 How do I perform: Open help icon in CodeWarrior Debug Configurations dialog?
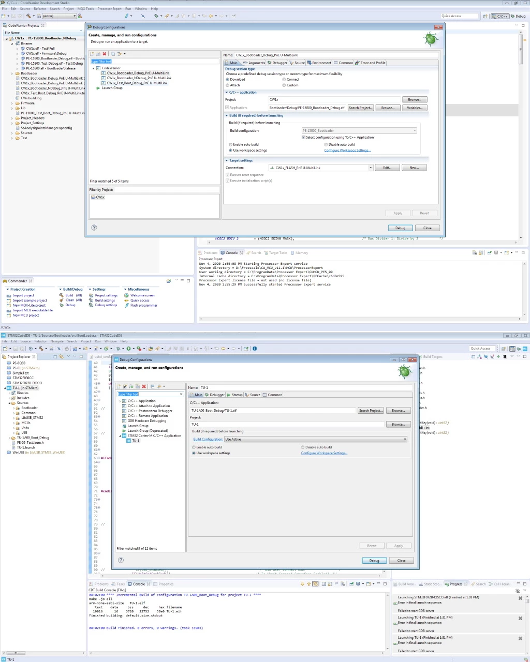[94, 228]
